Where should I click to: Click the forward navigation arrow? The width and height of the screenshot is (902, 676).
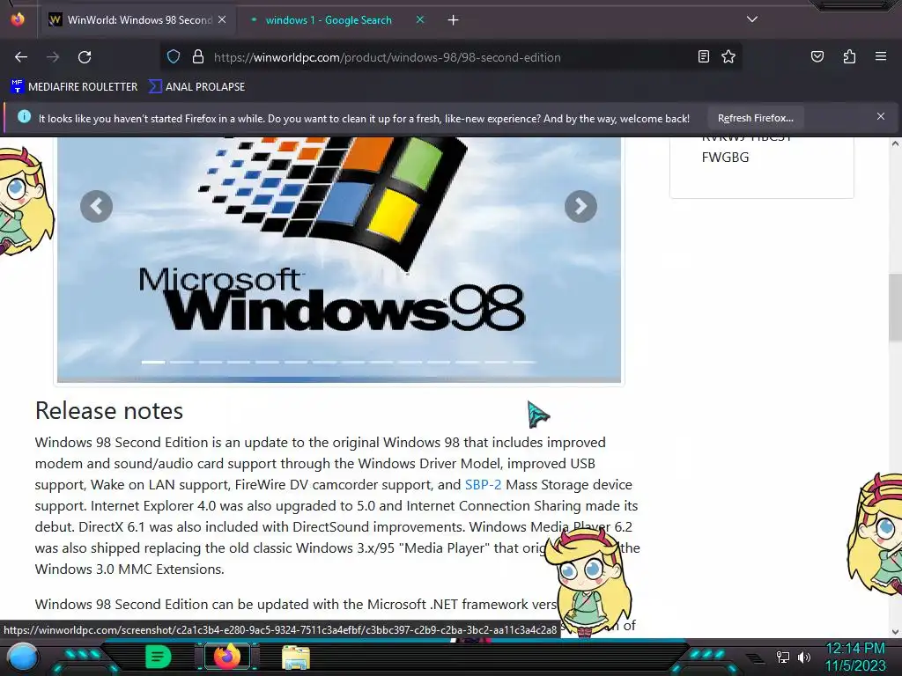pyautogui.click(x=53, y=57)
